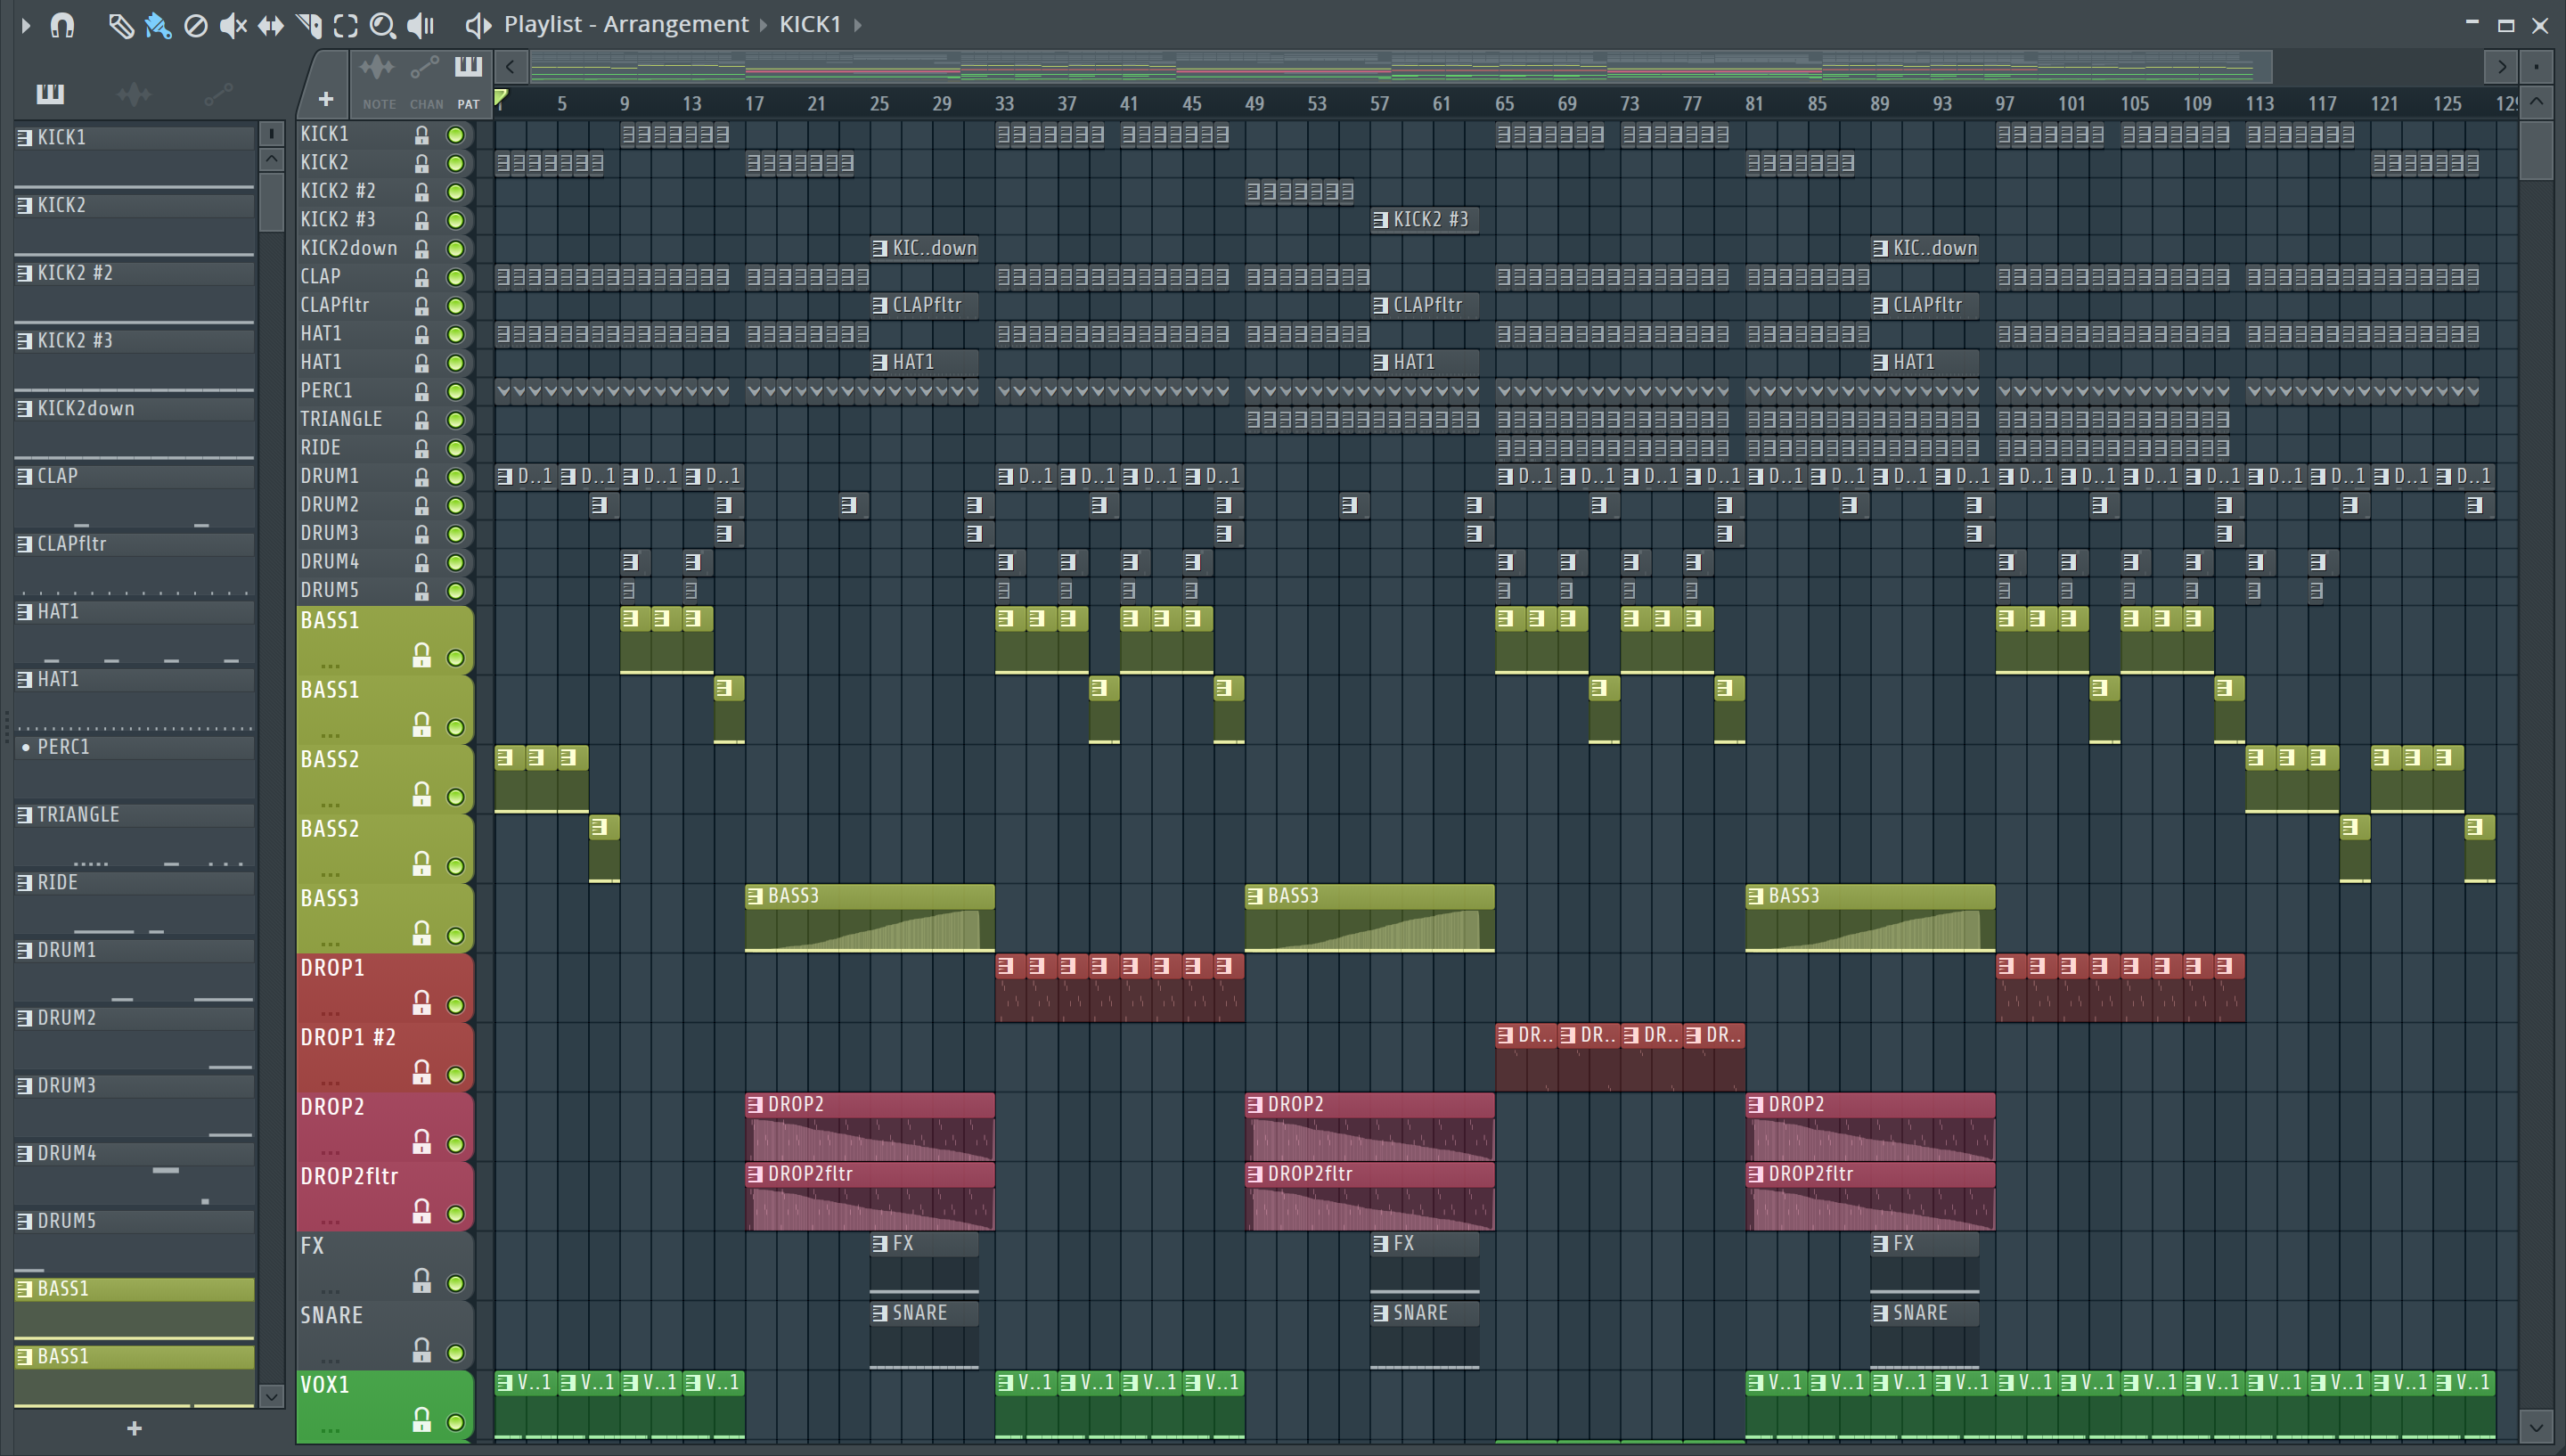This screenshot has height=1456, width=2566.
Task: Click the lock icon on TRIANGLE track
Action: coord(421,419)
